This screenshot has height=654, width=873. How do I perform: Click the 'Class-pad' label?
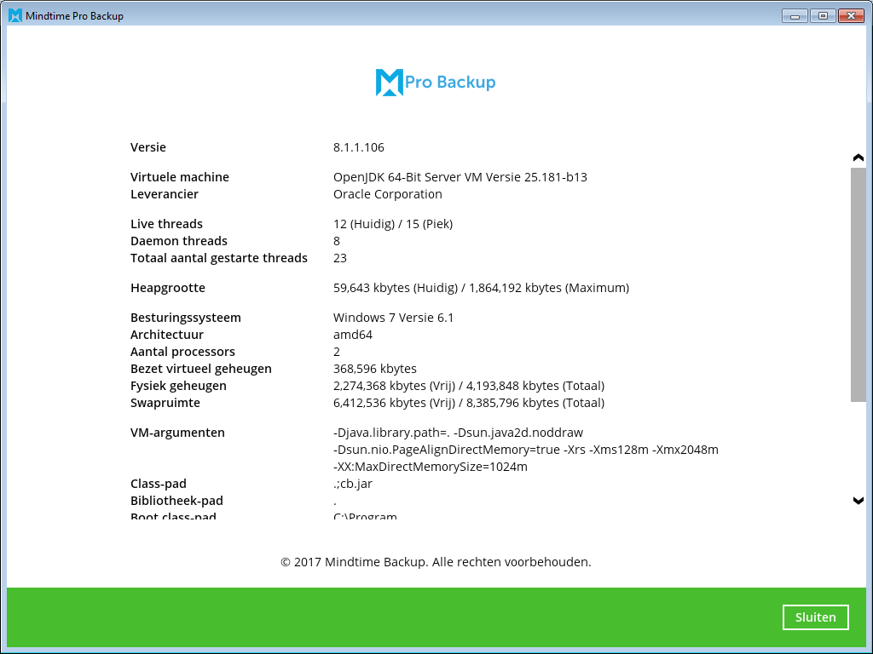pos(158,484)
